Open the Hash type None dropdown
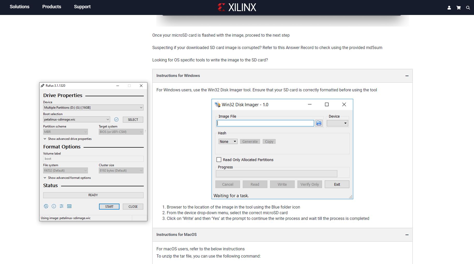This screenshot has height=264, width=474. (228, 141)
